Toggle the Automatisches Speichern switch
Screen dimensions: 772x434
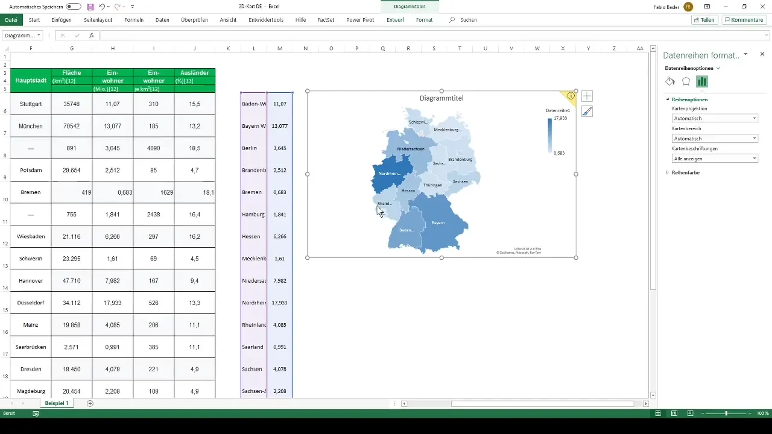74,7
